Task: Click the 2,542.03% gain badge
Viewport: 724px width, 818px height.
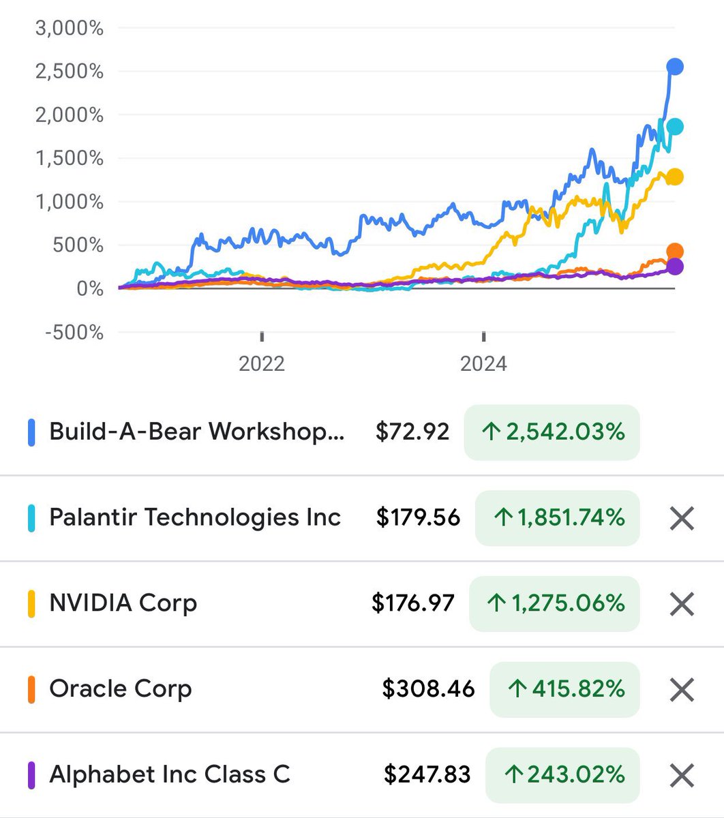Action: (x=552, y=432)
